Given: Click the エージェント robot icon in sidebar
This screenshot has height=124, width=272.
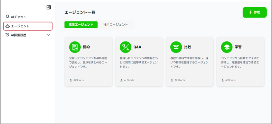Looking at the screenshot, I should [x=8, y=26].
